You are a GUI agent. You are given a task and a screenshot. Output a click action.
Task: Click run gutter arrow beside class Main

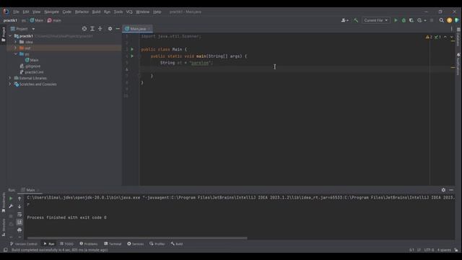(132, 49)
